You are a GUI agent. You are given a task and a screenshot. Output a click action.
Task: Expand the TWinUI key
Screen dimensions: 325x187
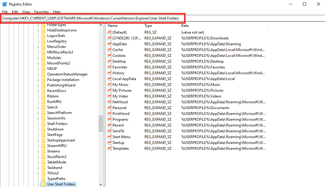coord(38,173)
